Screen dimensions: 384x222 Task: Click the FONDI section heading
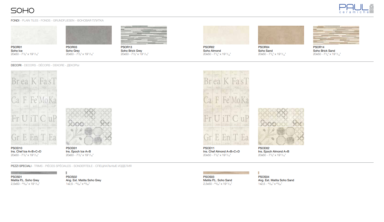15,21
